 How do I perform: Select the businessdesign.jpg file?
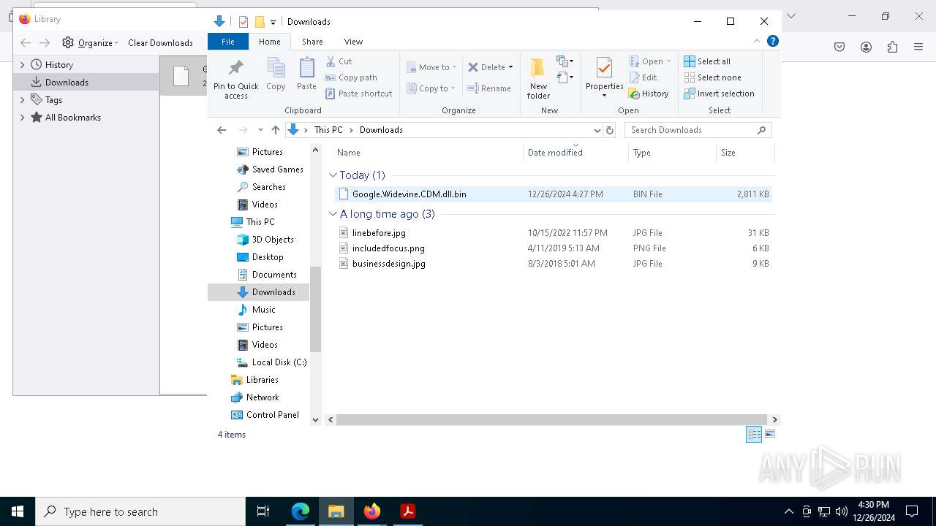pos(553,264)
